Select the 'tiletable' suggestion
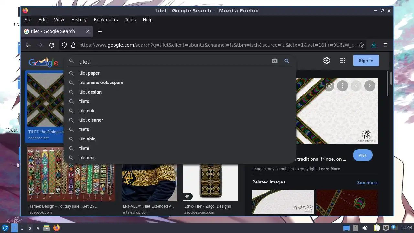 click(180, 139)
